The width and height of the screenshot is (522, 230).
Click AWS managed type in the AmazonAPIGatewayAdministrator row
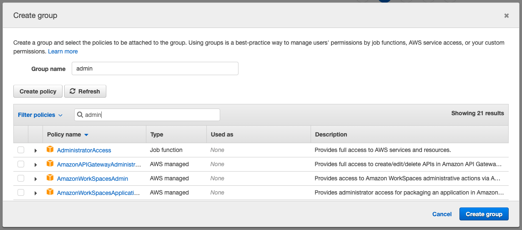[x=169, y=164]
